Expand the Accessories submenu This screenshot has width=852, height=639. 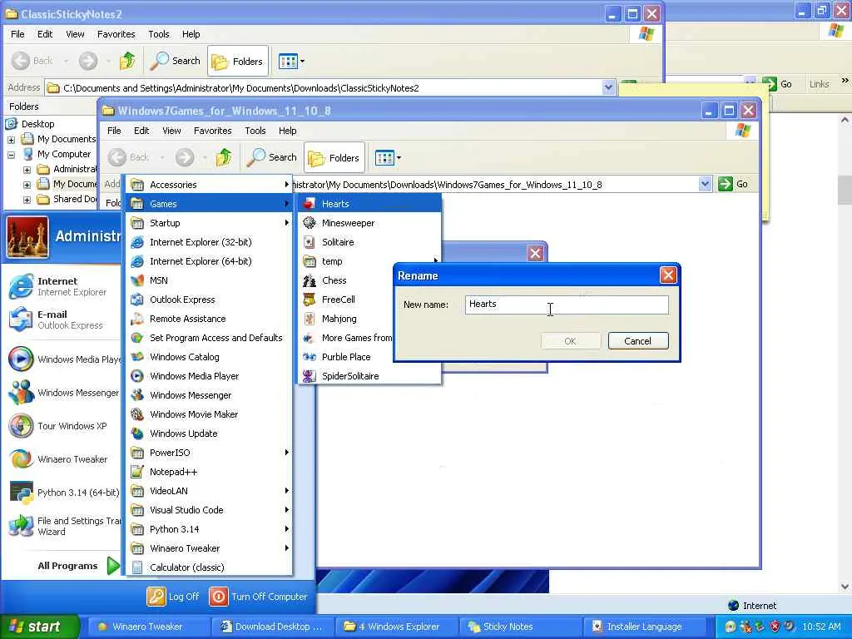[x=210, y=185]
